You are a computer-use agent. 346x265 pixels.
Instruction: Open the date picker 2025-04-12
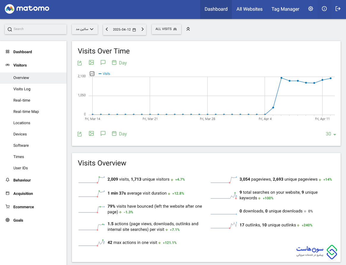[x=124, y=30]
